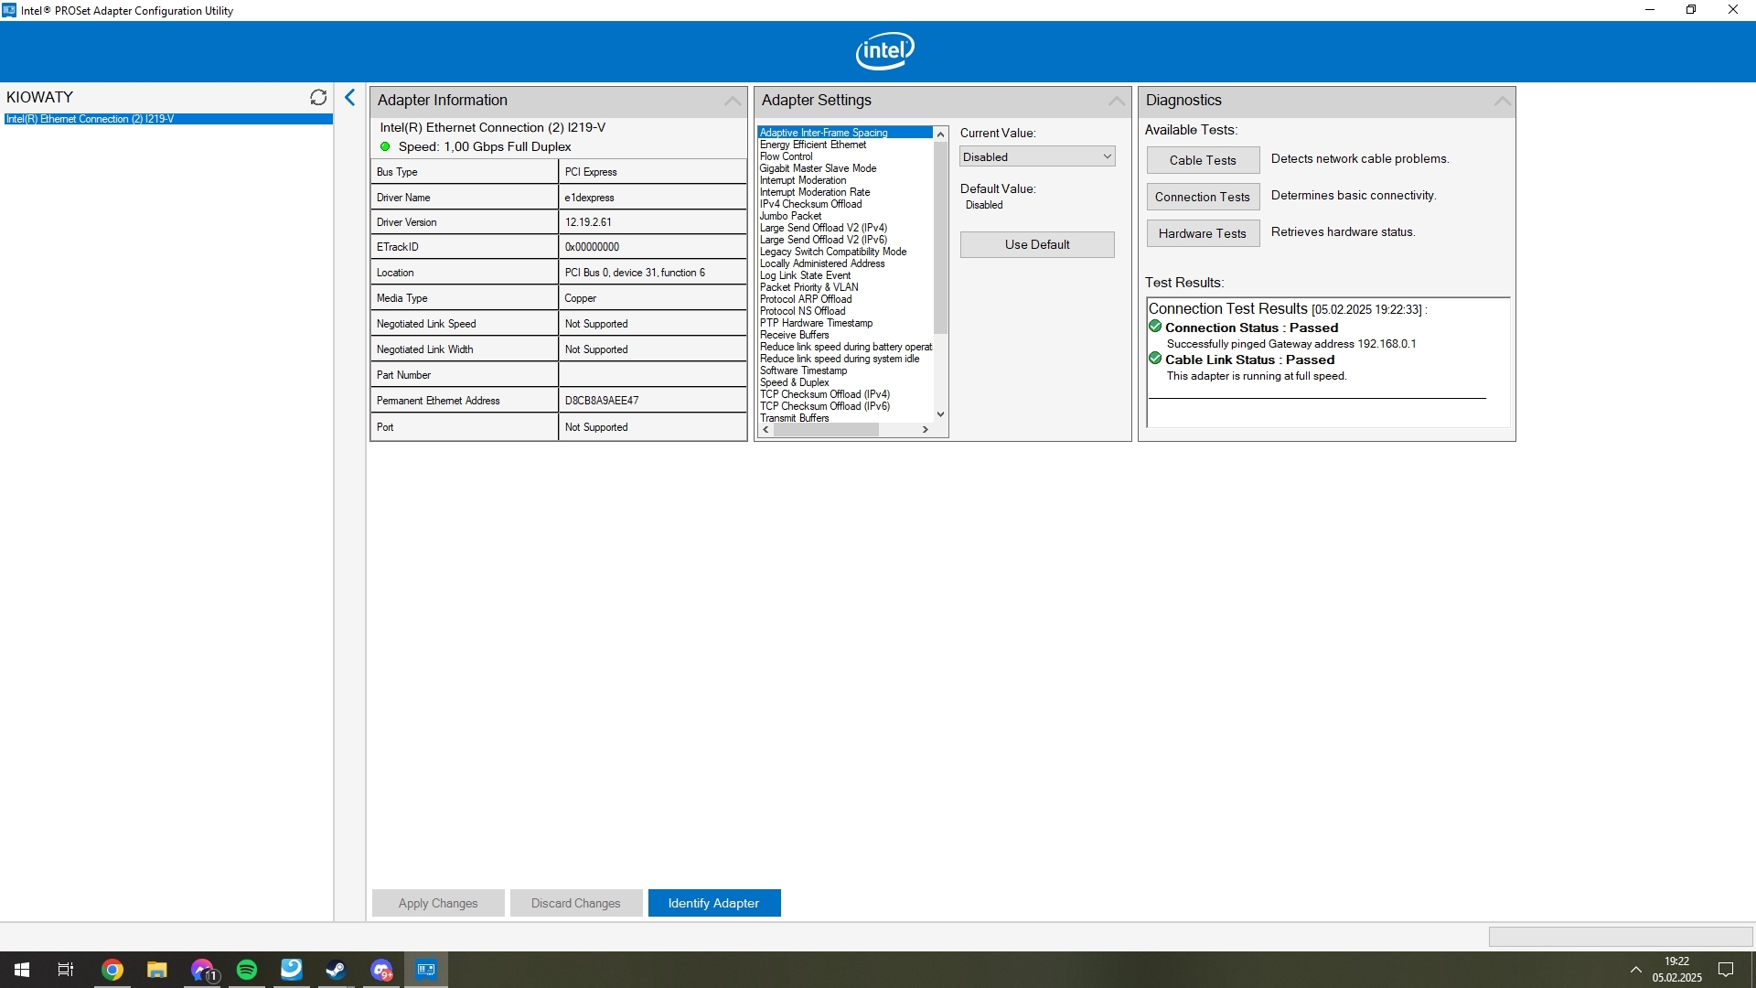Screen dimensions: 1756x988
Task: Collapse the Adapter Settings panel
Action: [1117, 101]
